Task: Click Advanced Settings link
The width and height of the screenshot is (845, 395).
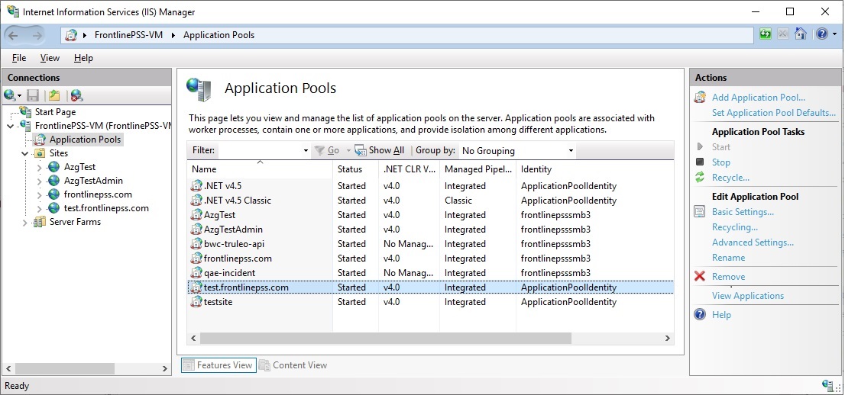Action: [753, 242]
